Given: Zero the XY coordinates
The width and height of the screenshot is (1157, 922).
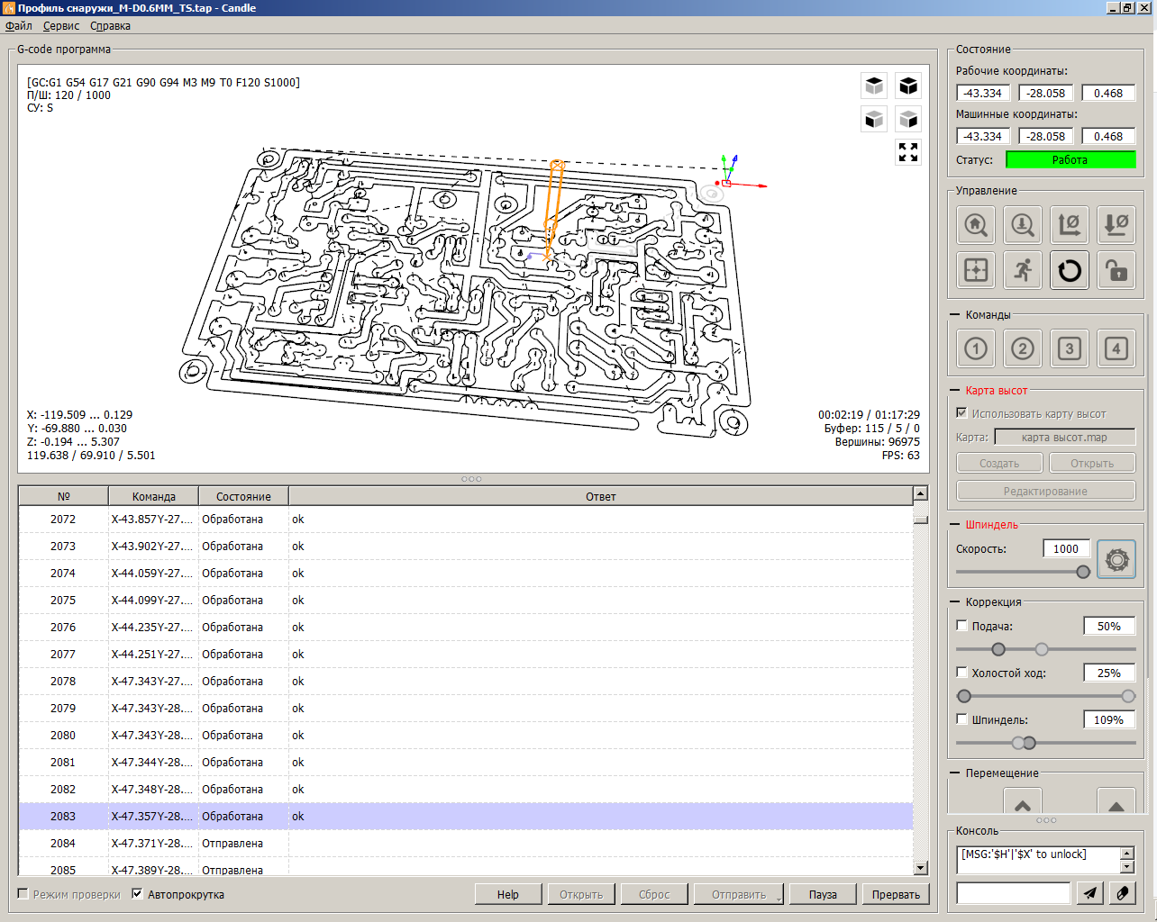Looking at the screenshot, I should coord(1070,225).
